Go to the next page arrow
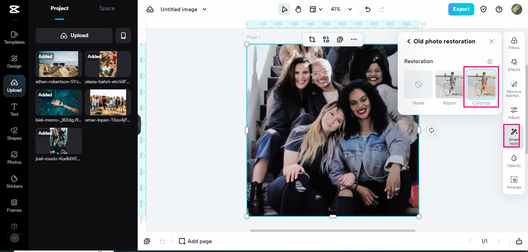The image size is (528, 252). (499, 241)
